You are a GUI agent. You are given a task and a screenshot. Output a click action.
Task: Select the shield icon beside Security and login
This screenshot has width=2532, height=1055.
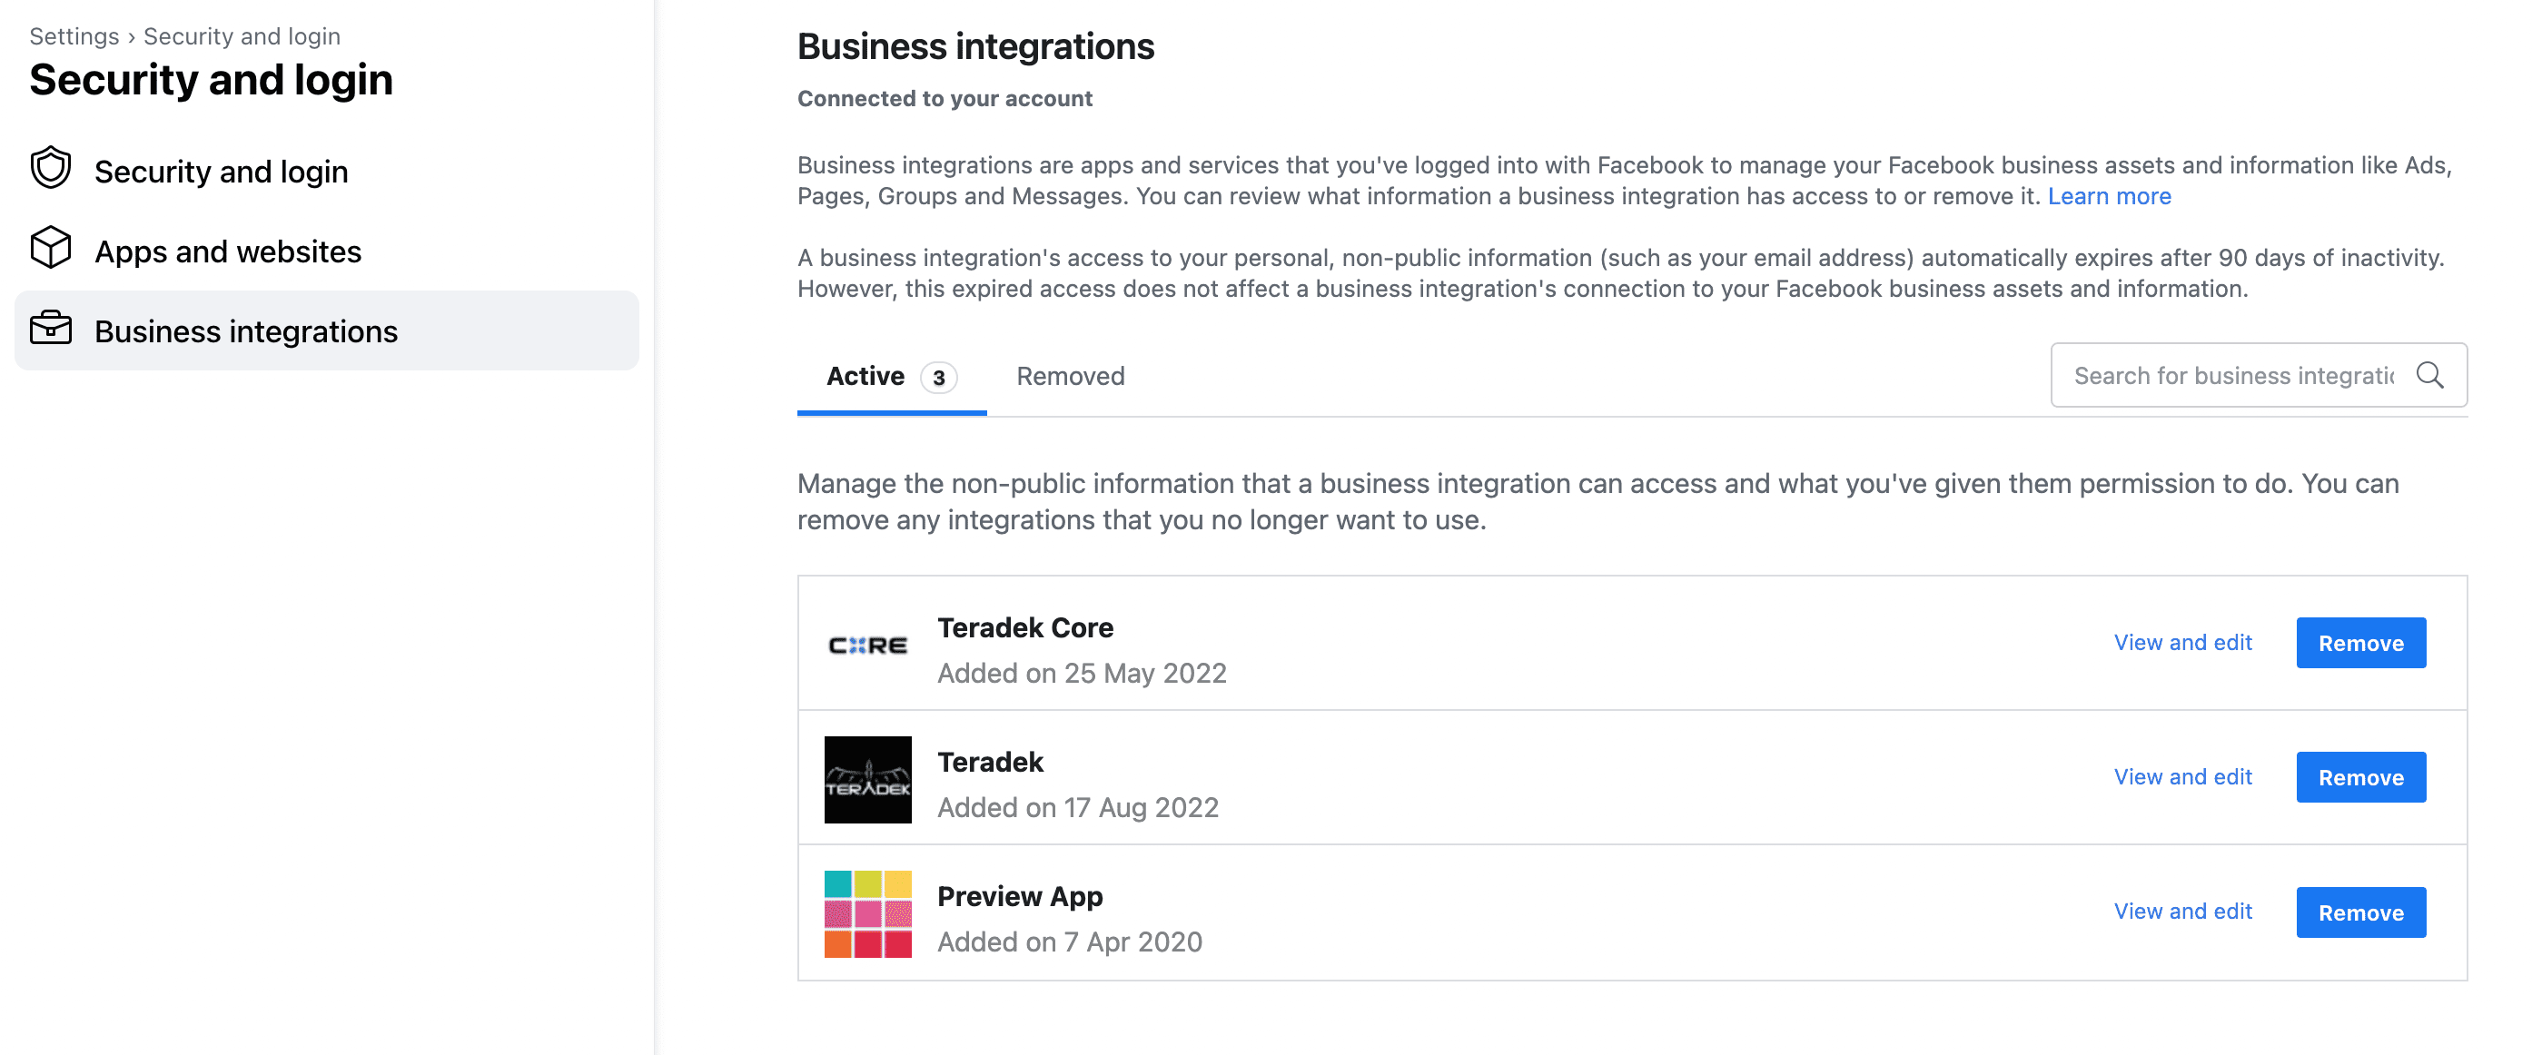(x=50, y=169)
